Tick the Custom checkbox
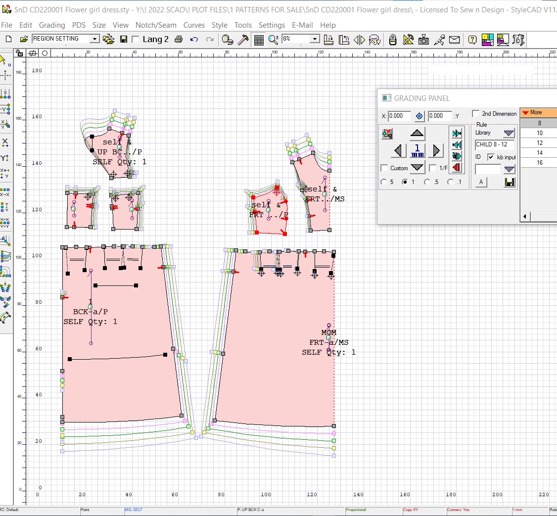This screenshot has width=557, height=516. click(384, 168)
